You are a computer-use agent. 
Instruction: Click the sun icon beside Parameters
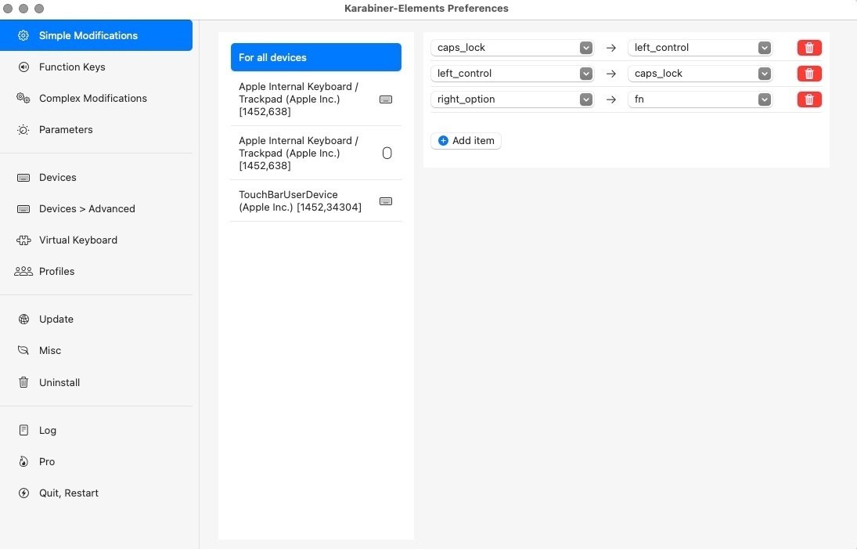pos(23,129)
